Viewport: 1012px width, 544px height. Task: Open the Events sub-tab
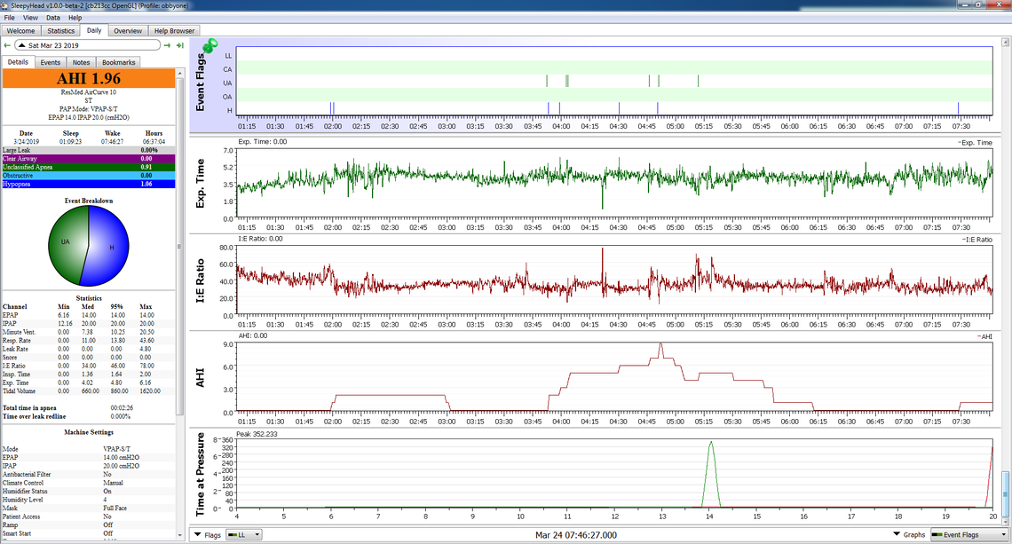point(51,63)
